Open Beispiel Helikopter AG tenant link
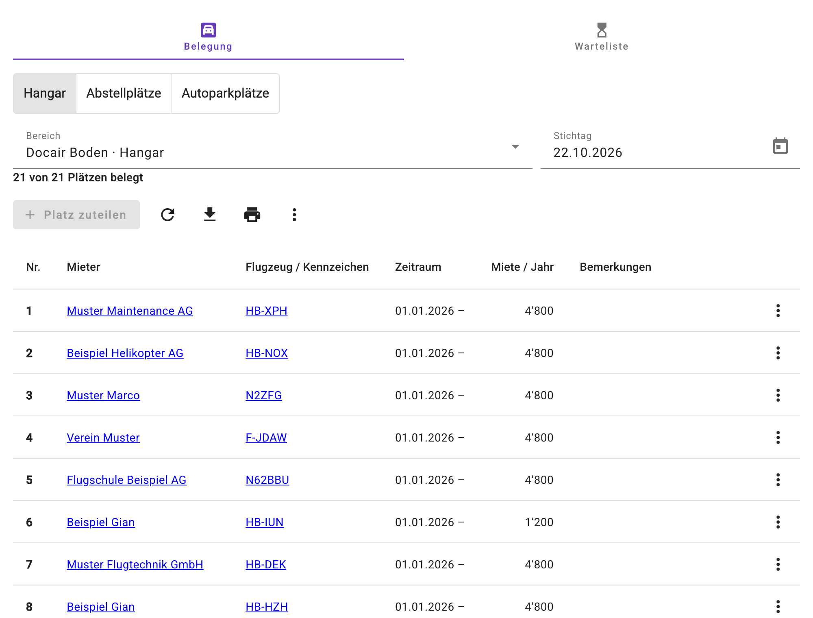 pos(125,353)
